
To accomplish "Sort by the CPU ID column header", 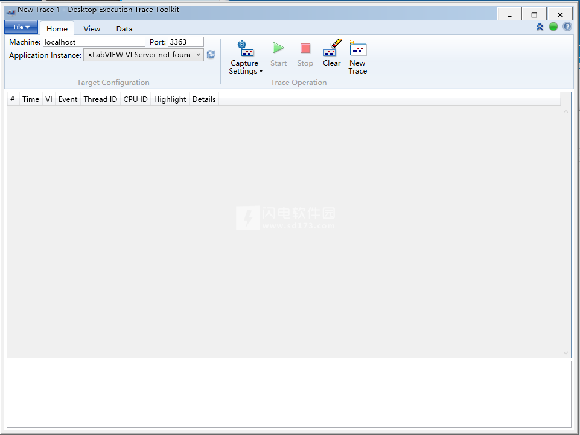I will pyautogui.click(x=135, y=99).
